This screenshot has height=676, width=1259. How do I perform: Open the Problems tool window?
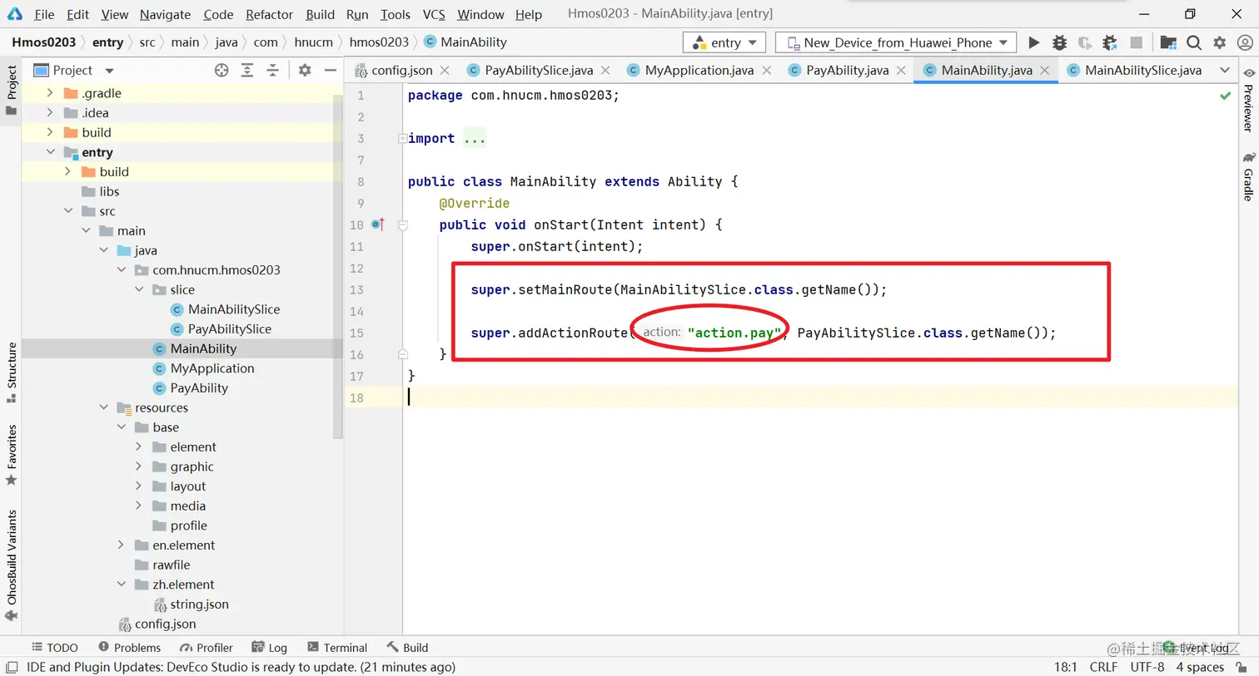(x=129, y=648)
